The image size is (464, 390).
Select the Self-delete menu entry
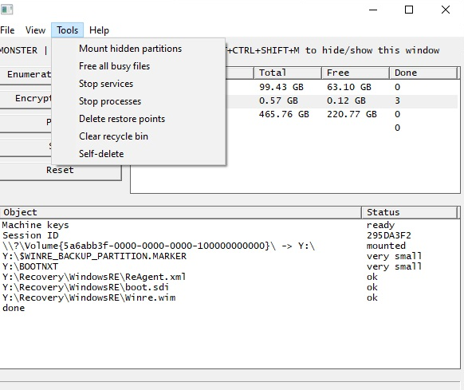pyautogui.click(x=139, y=154)
